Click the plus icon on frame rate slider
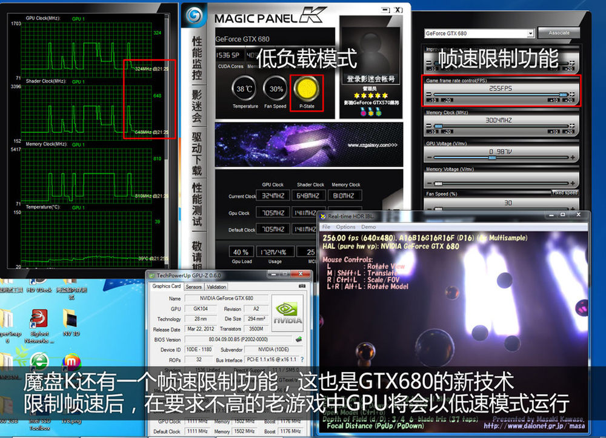Image resolution: width=606 pixels, height=438 pixels. click(x=572, y=95)
